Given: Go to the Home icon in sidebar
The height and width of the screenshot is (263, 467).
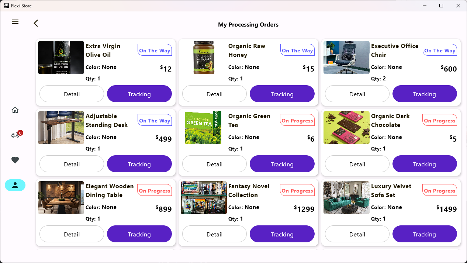Looking at the screenshot, I should [15, 110].
